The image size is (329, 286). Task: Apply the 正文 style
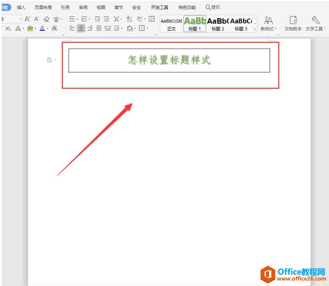(x=171, y=24)
